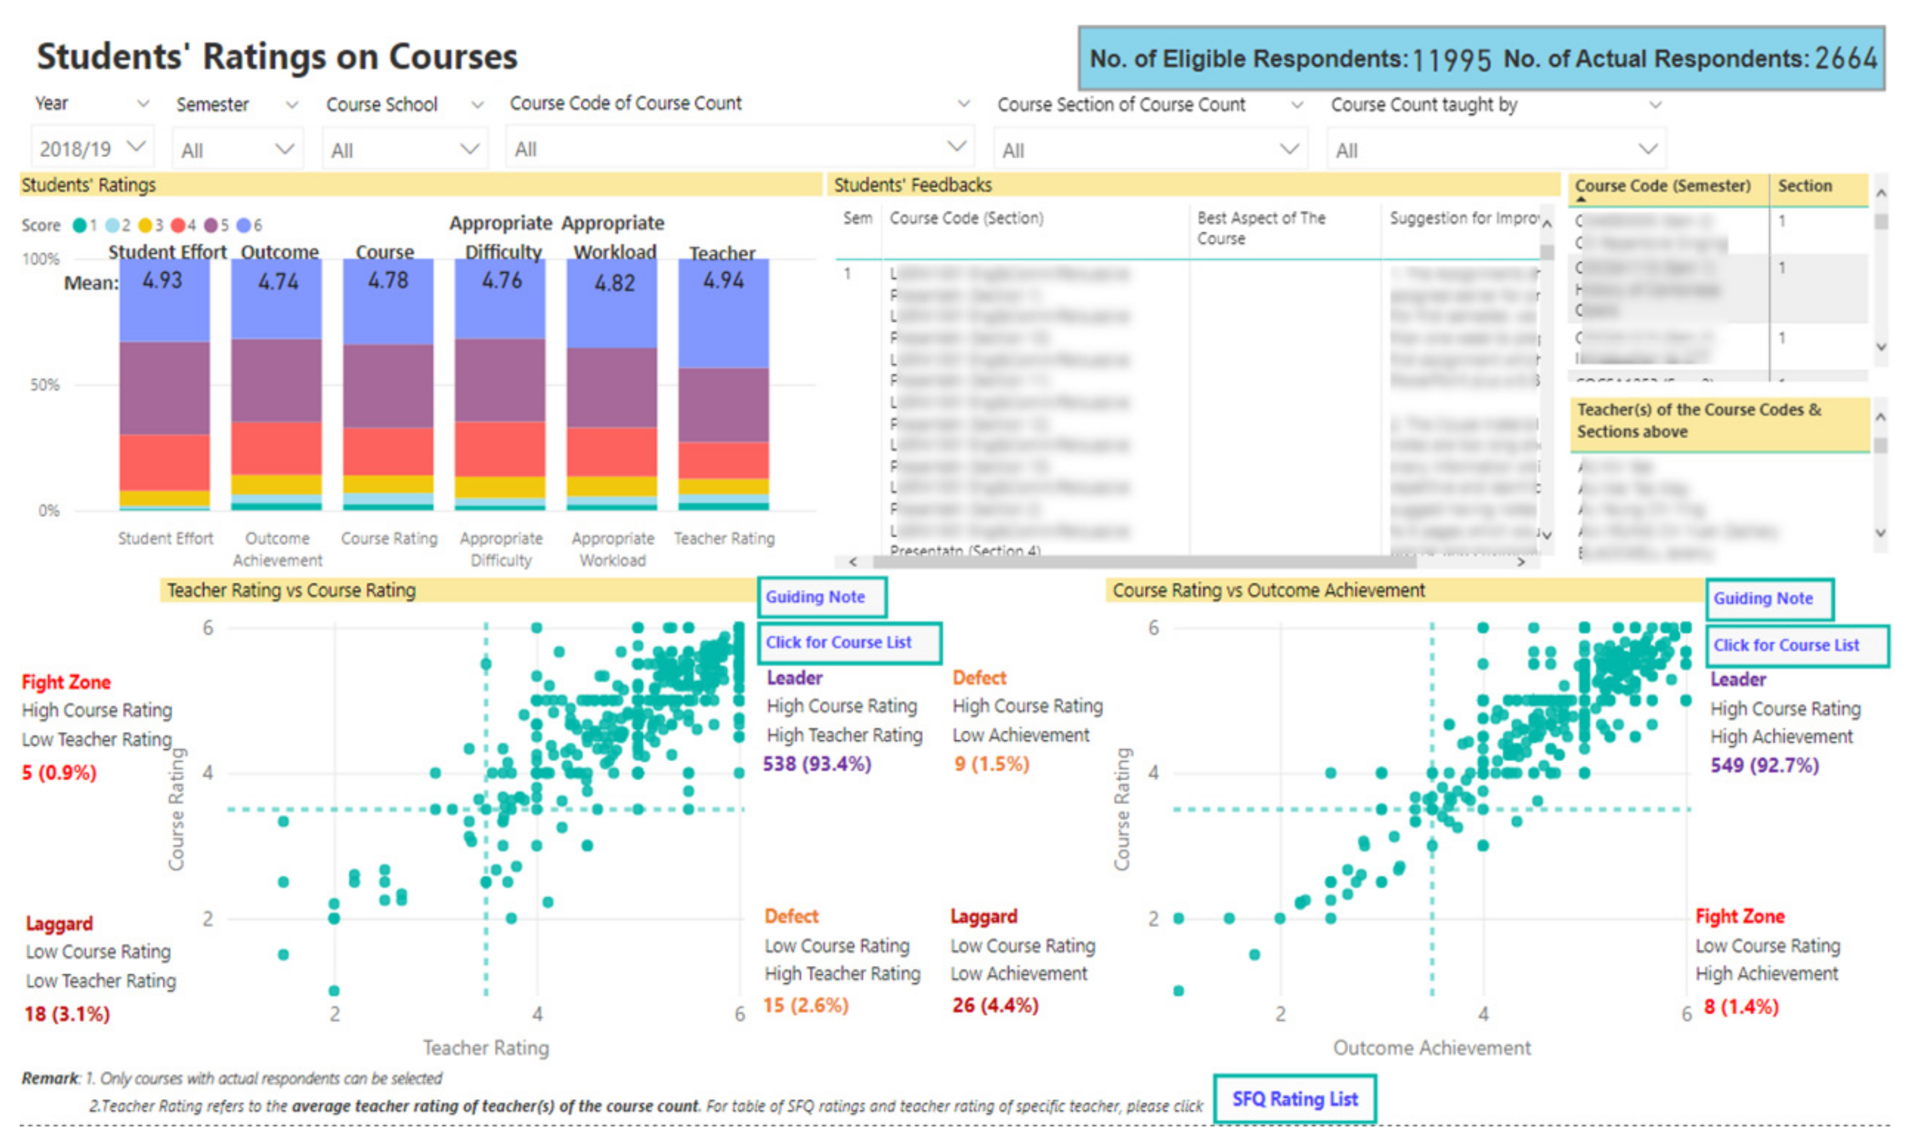Open Course Code of Course Count dropdown
This screenshot has height=1142, width=1916.
coord(739,149)
